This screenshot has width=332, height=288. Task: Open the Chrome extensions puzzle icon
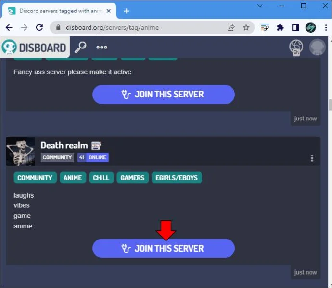tap(280, 27)
